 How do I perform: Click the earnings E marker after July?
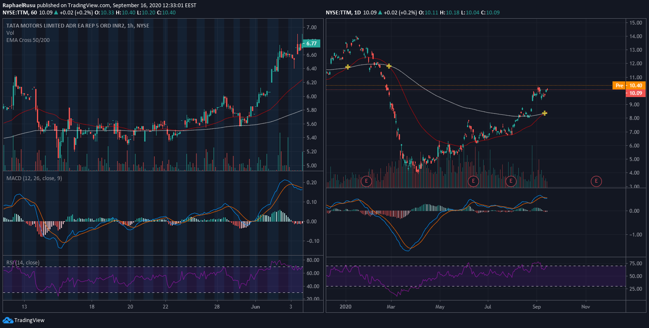tap(511, 181)
